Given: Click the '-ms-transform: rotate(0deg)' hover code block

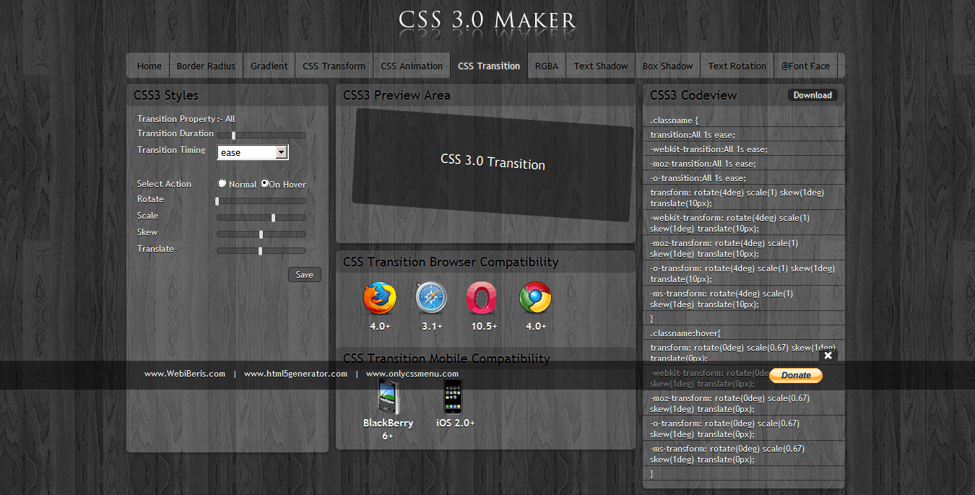Looking at the screenshot, I should coord(744,454).
